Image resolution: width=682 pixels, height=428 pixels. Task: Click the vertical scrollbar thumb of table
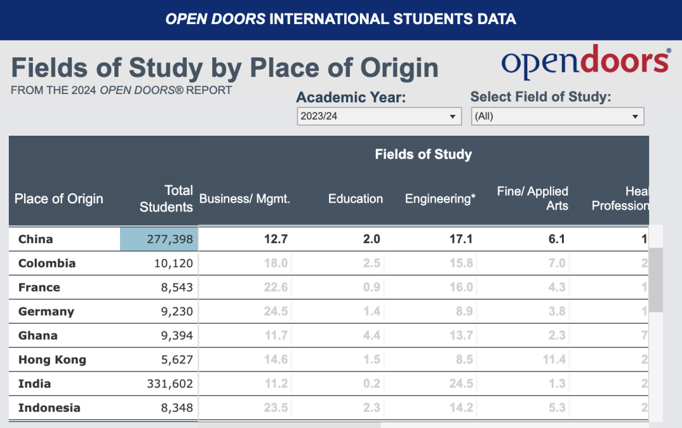(656, 280)
